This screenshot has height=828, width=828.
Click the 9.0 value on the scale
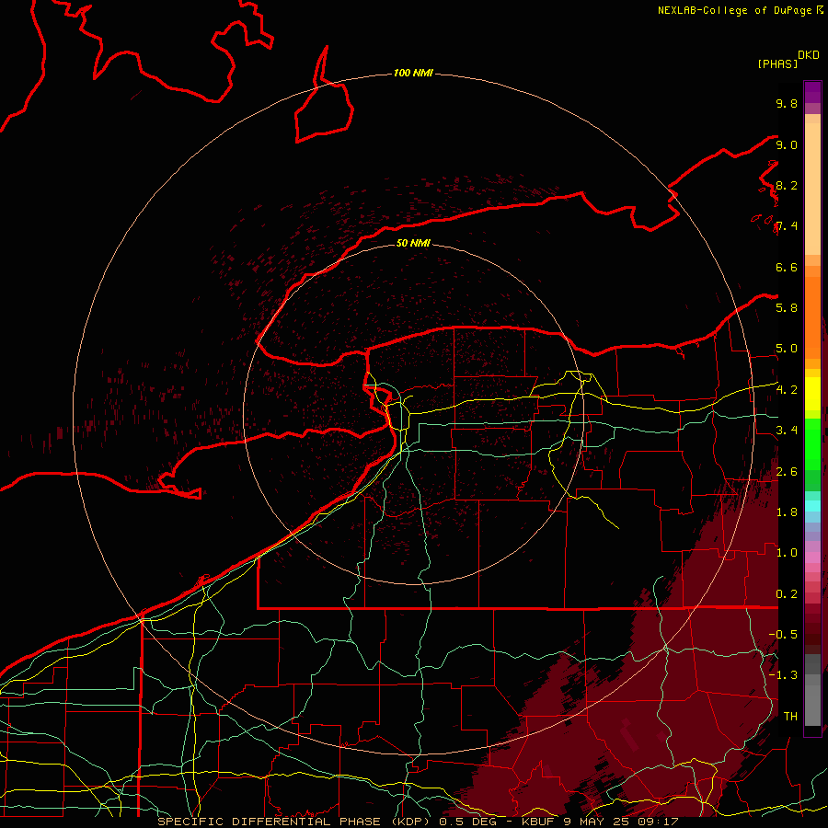(787, 144)
